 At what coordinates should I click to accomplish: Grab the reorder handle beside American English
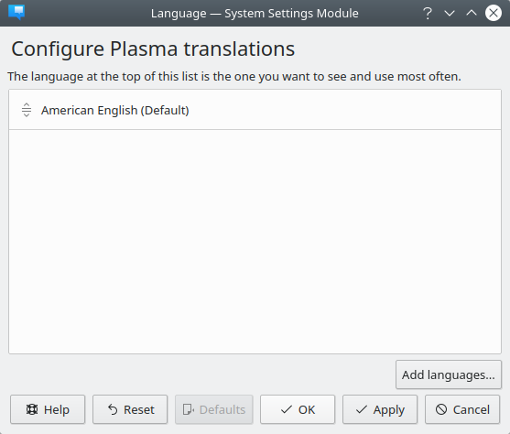pos(27,110)
